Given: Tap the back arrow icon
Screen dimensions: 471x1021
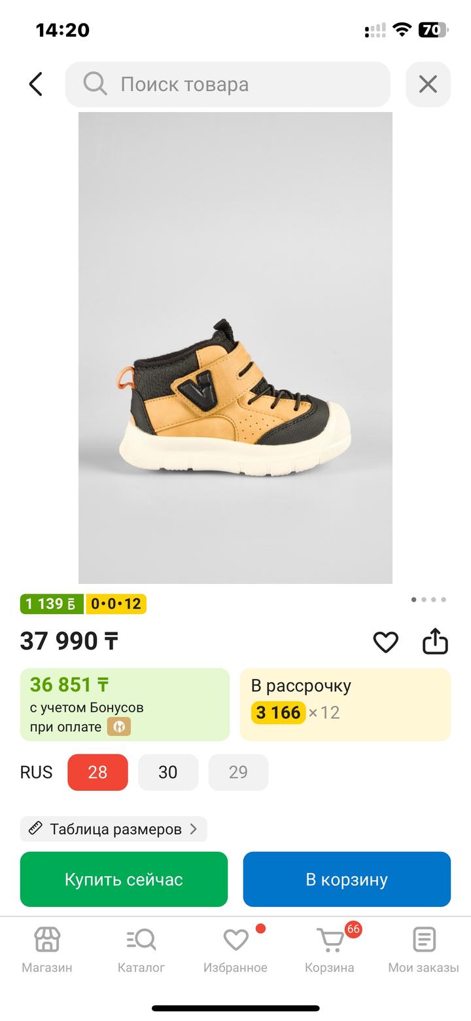Looking at the screenshot, I should [x=36, y=85].
